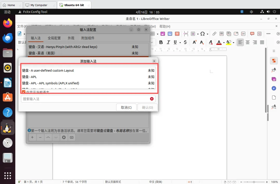
Task: Configure selected input method gear
Action: (x=64, y=137)
